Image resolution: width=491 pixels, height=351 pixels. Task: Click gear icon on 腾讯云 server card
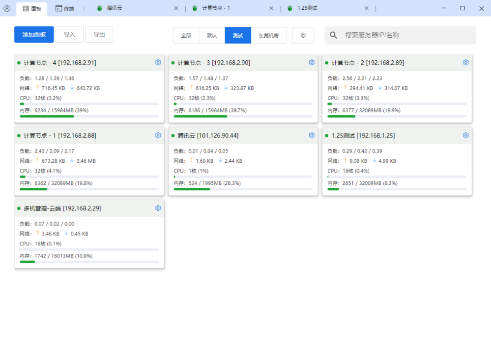[312, 135]
